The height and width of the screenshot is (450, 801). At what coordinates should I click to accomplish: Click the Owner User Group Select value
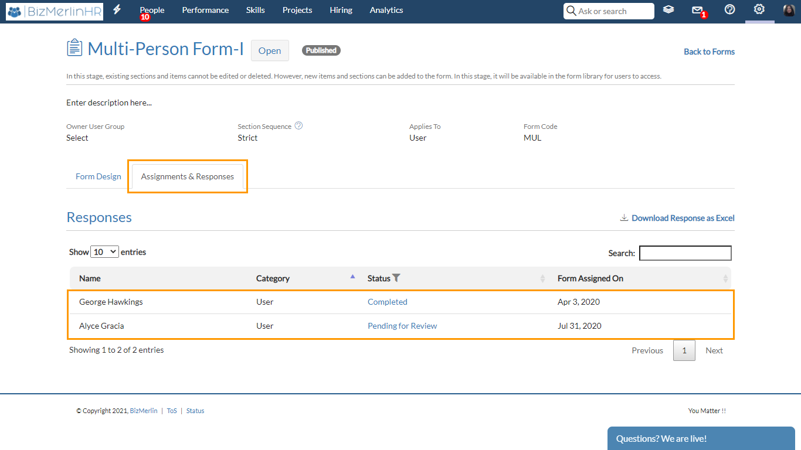pos(77,138)
